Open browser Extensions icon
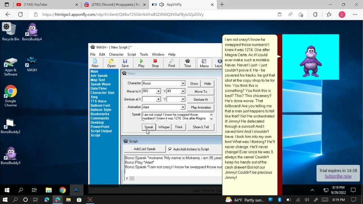The image size is (363, 204). click(x=315, y=14)
